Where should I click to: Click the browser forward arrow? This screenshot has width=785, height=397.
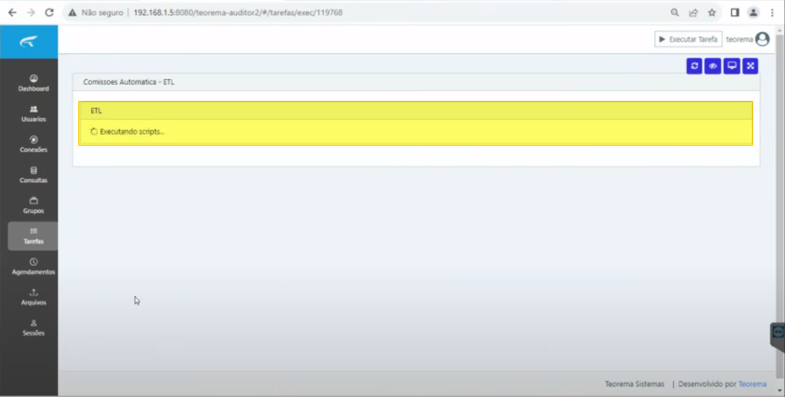click(x=31, y=12)
